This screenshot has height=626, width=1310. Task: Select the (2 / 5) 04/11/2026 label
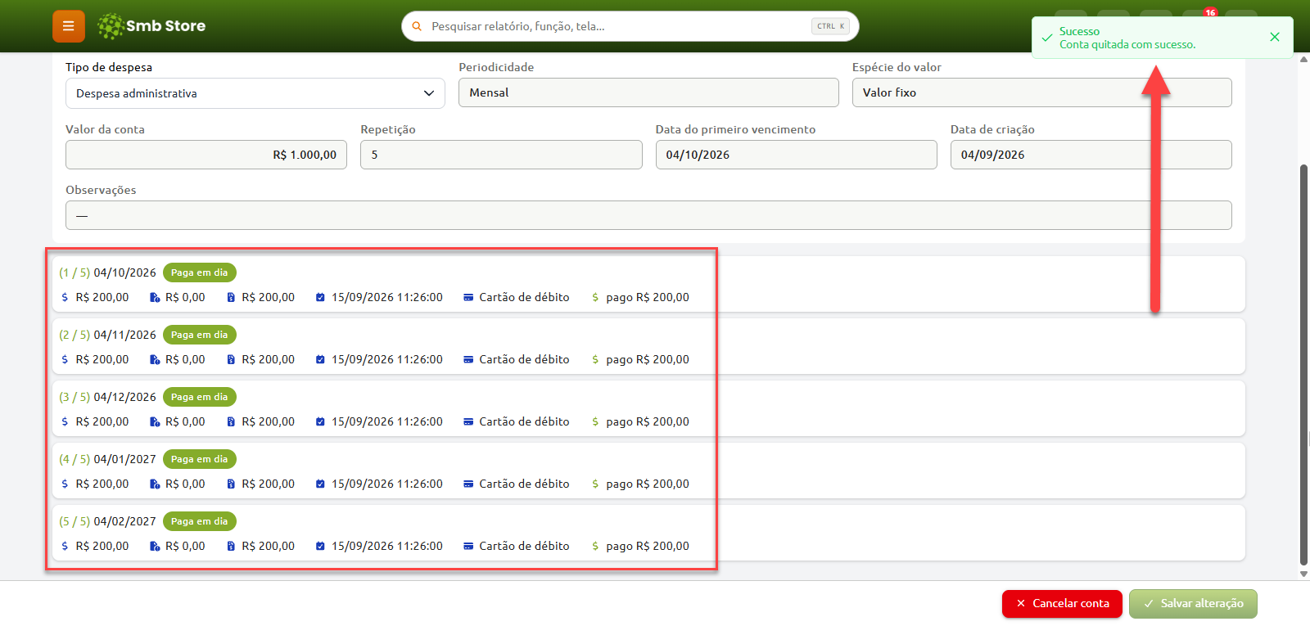[x=107, y=335]
